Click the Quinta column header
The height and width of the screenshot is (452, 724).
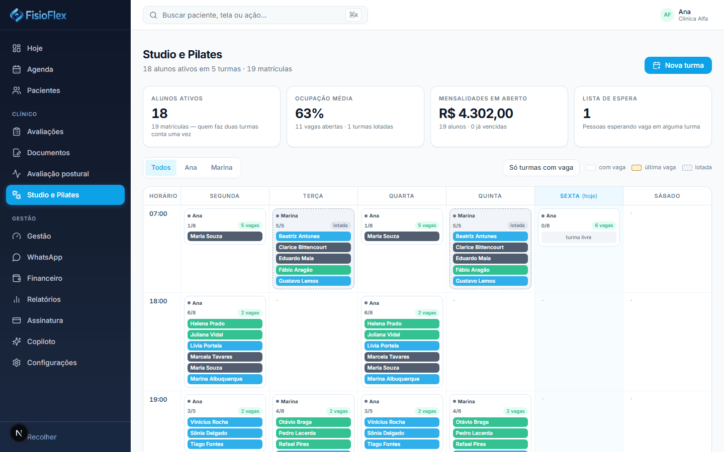[x=490, y=196]
